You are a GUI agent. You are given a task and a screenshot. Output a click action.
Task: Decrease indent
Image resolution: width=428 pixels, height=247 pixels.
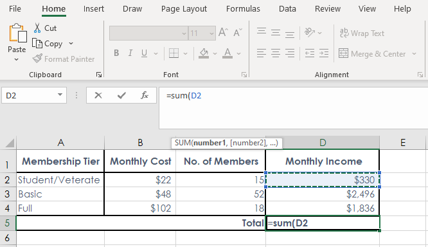click(310, 53)
